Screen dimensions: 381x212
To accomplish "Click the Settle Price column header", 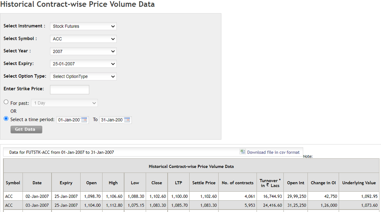I will (204, 183).
